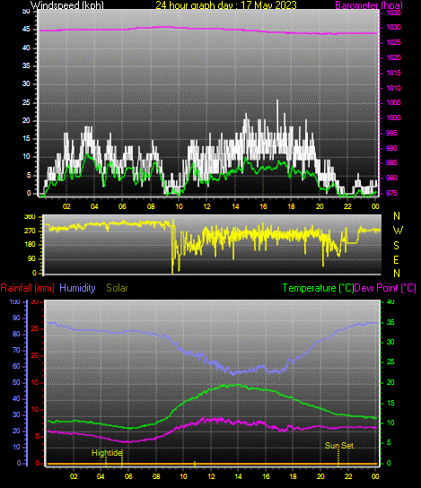
Task: Select the "1025" barometer axis value
Action: [x=393, y=42]
